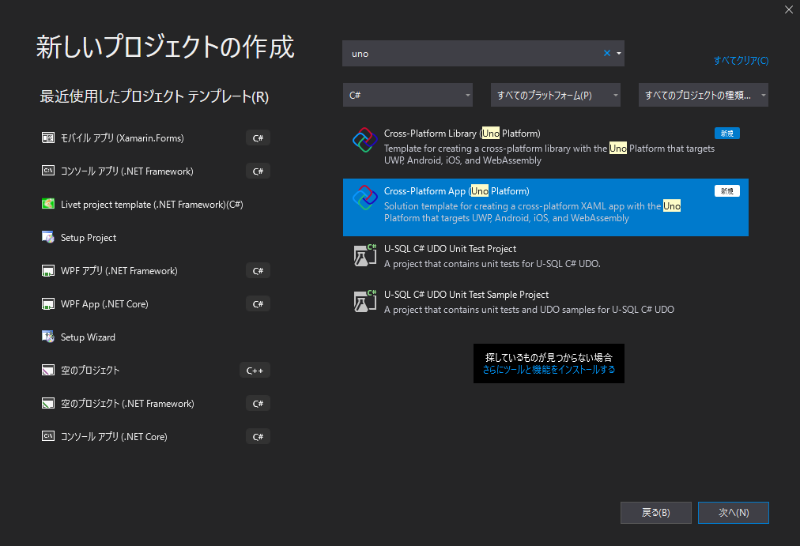Click the C++ 空のプロジェクト icon
The height and width of the screenshot is (546, 800).
(48, 370)
